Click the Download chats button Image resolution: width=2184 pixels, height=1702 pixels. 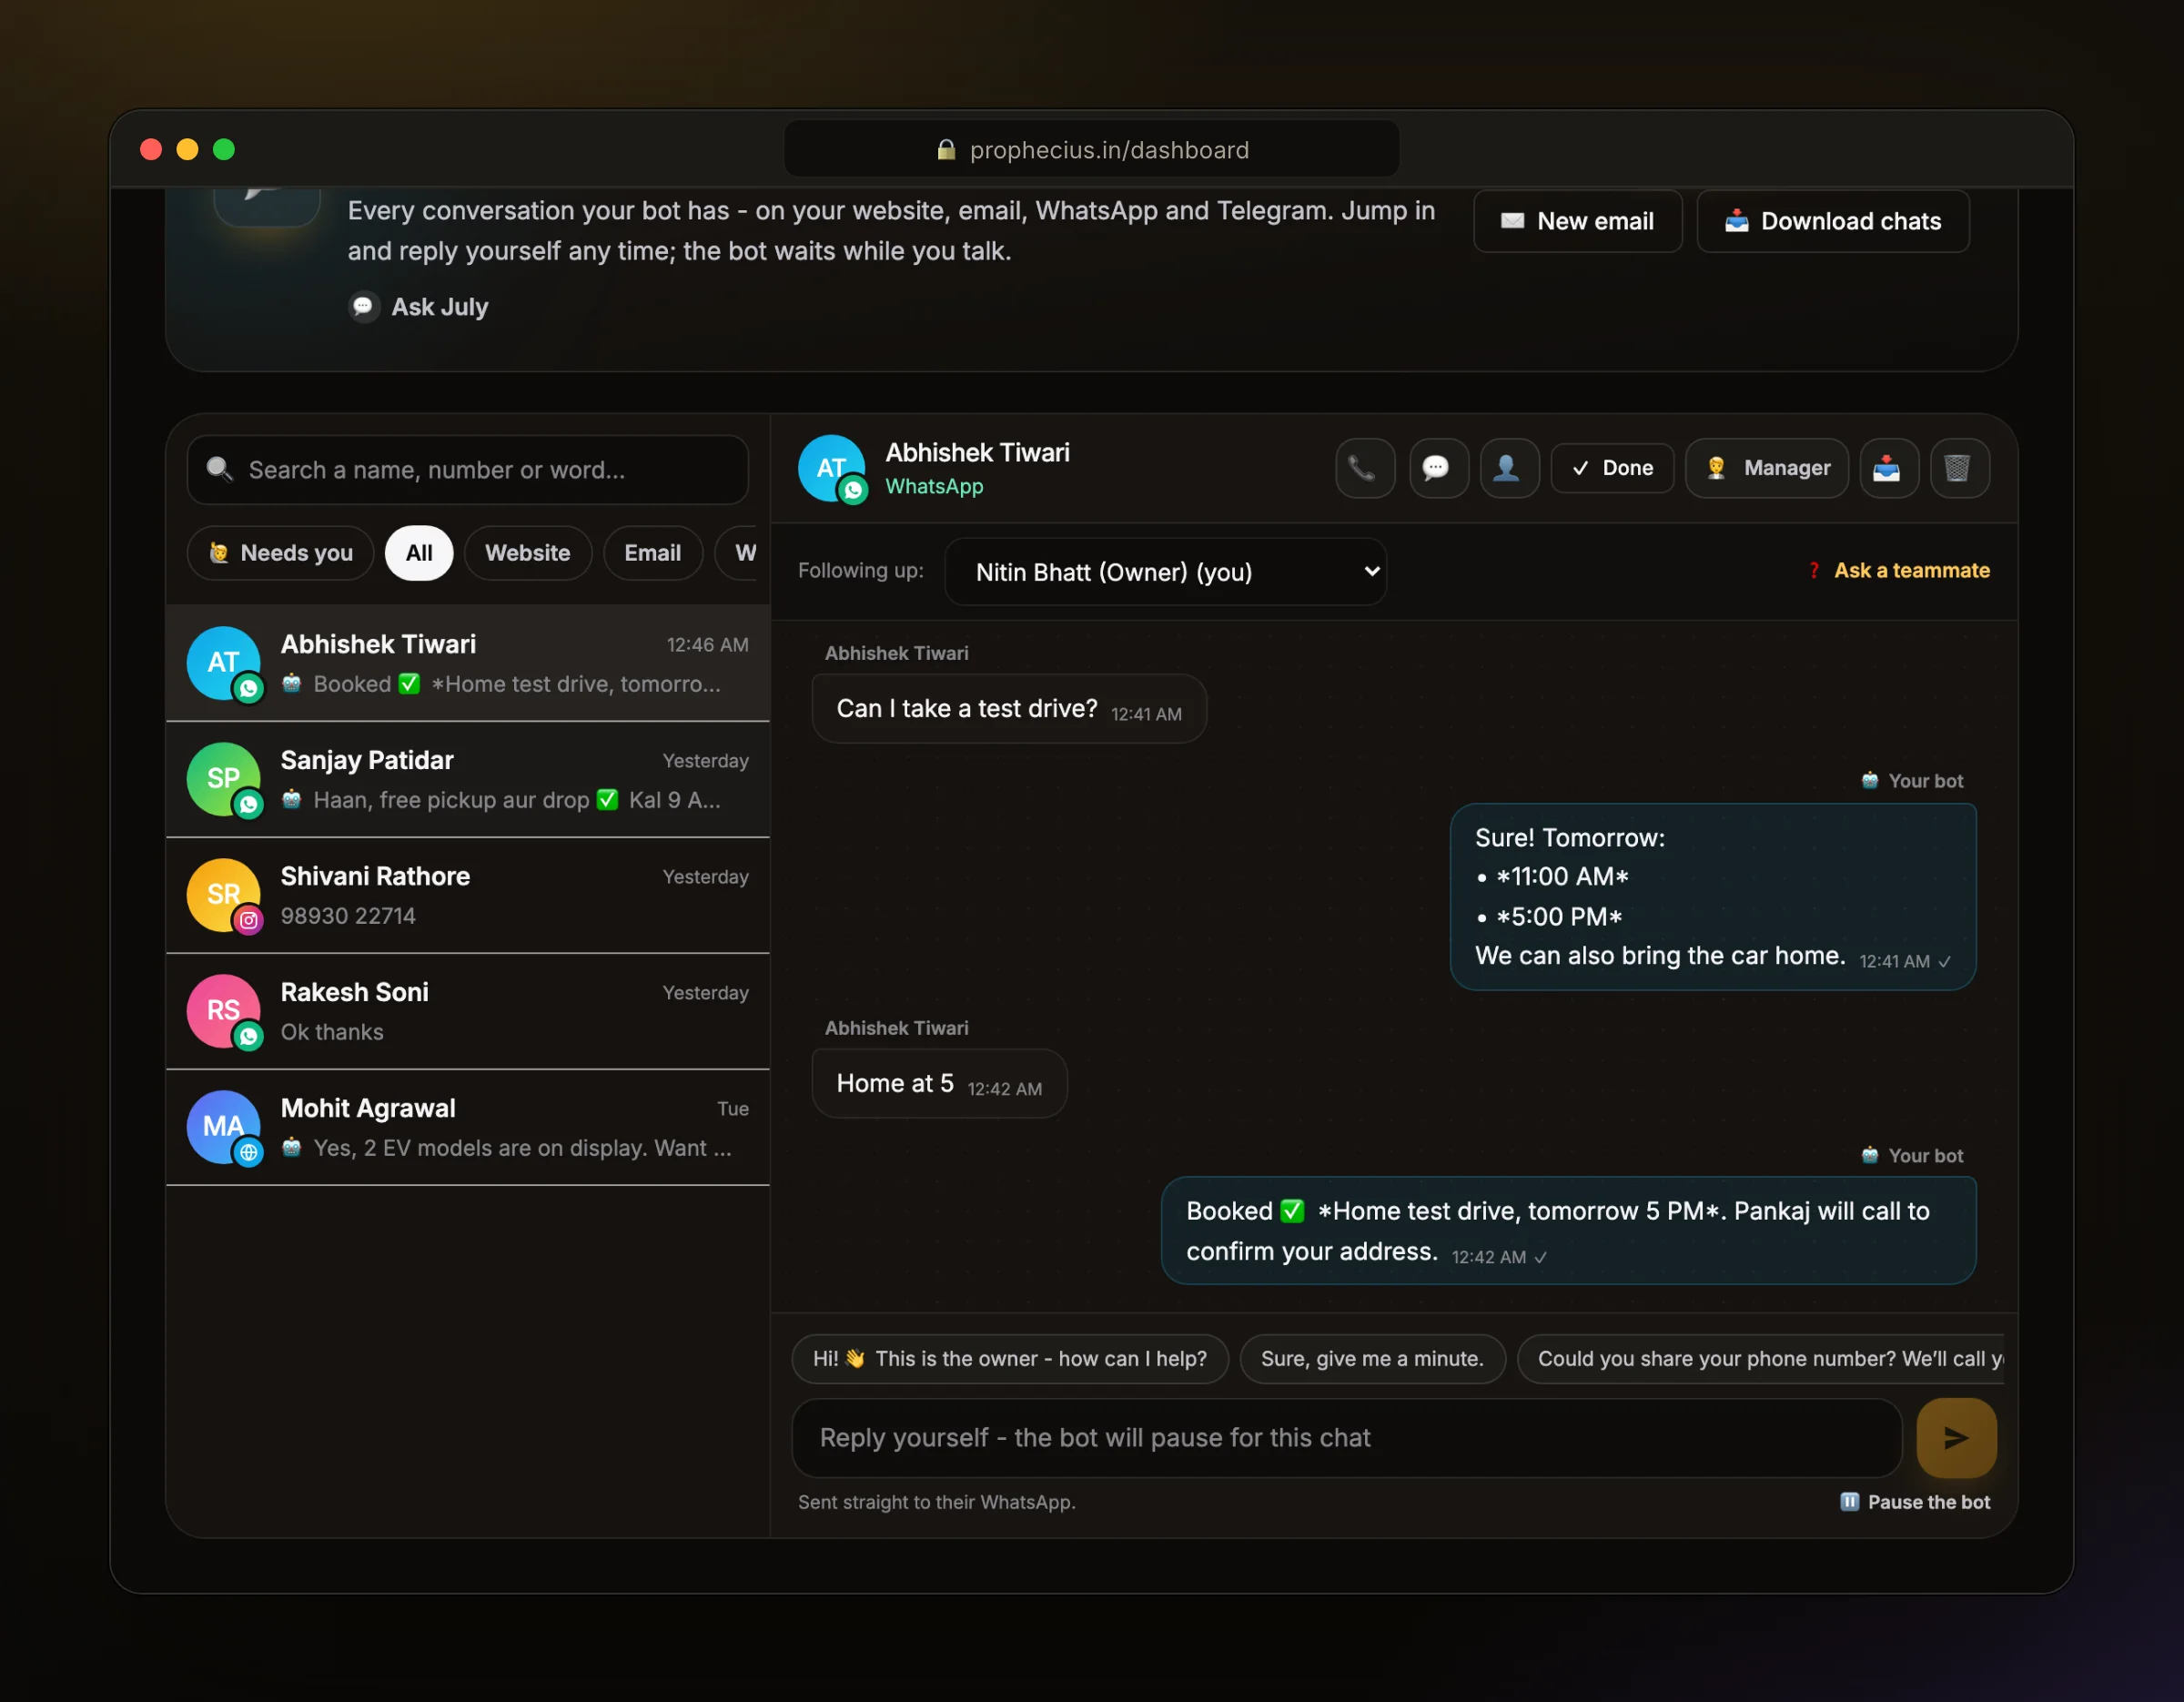click(1833, 221)
